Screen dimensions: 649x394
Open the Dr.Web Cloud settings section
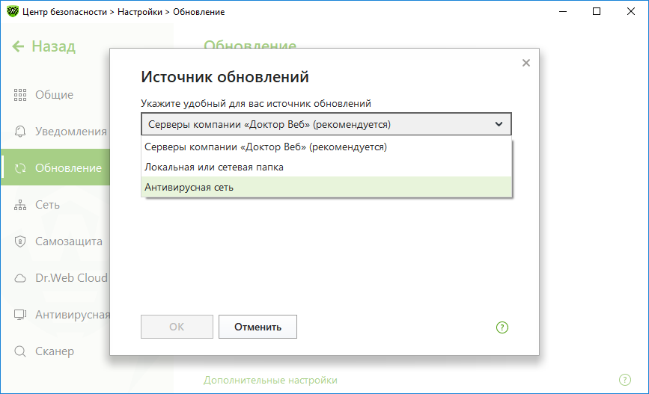pyautogui.click(x=72, y=278)
